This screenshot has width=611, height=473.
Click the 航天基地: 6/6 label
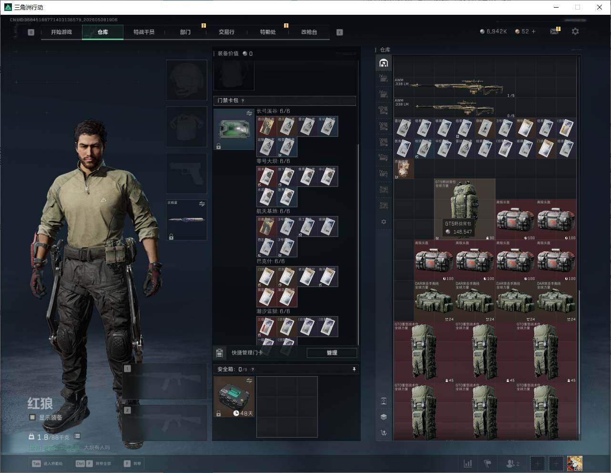tap(273, 211)
